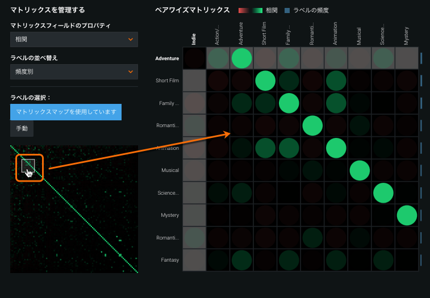Click the Family diagonal bright green circle

(x=289, y=103)
